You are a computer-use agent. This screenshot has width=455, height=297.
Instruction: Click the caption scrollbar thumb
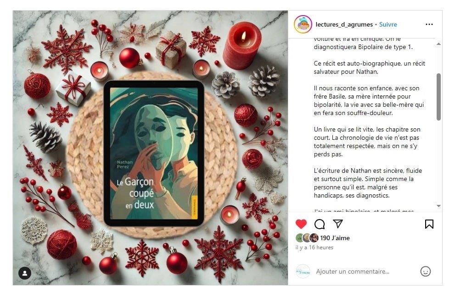pos(438,97)
